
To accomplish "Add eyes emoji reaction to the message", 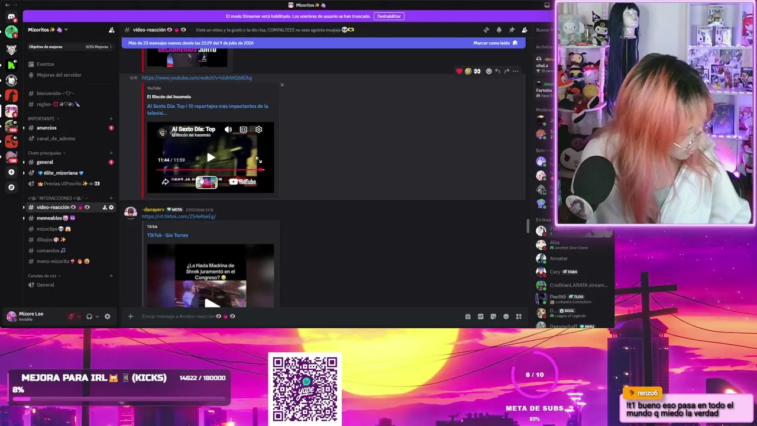I will [x=477, y=71].
